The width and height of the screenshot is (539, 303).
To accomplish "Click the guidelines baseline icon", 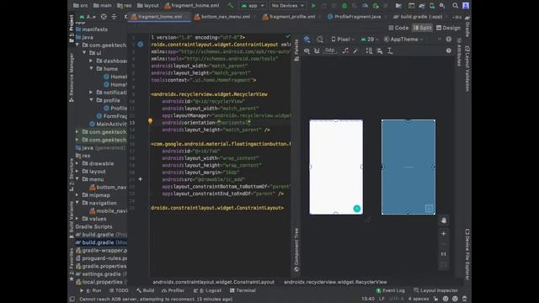I will pyautogui.click(x=390, y=50).
